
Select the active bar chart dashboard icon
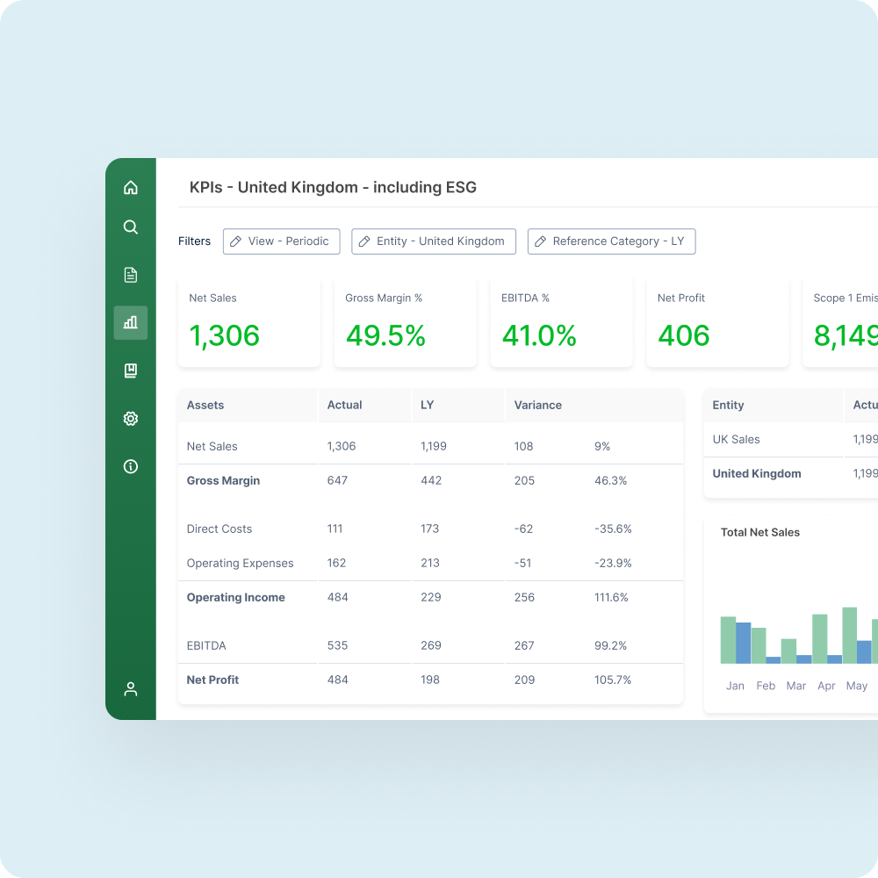pos(131,322)
